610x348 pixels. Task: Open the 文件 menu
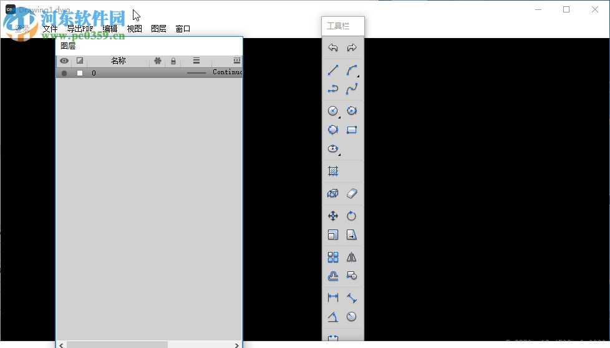50,29
